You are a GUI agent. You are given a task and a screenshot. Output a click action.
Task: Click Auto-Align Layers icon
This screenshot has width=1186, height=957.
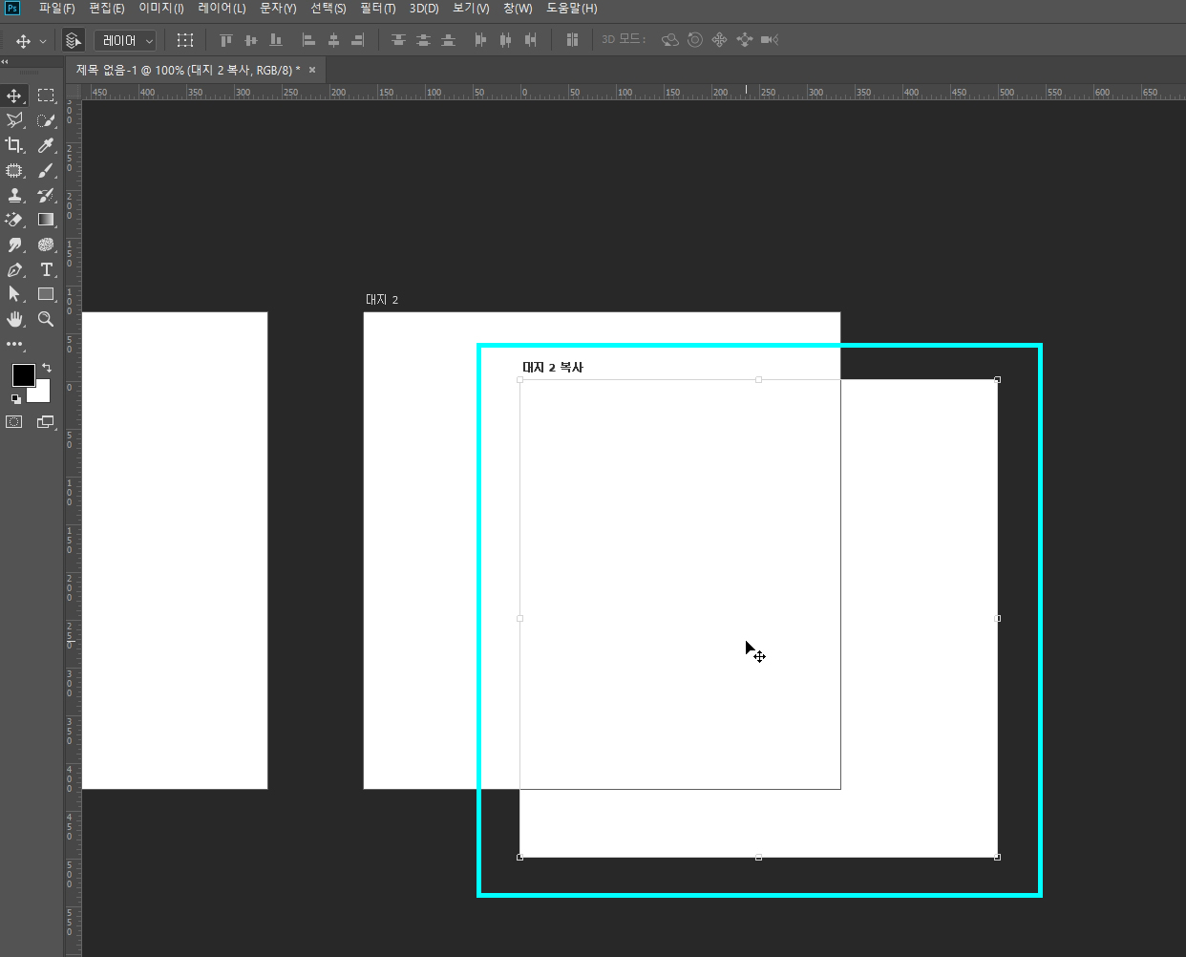[x=572, y=40]
